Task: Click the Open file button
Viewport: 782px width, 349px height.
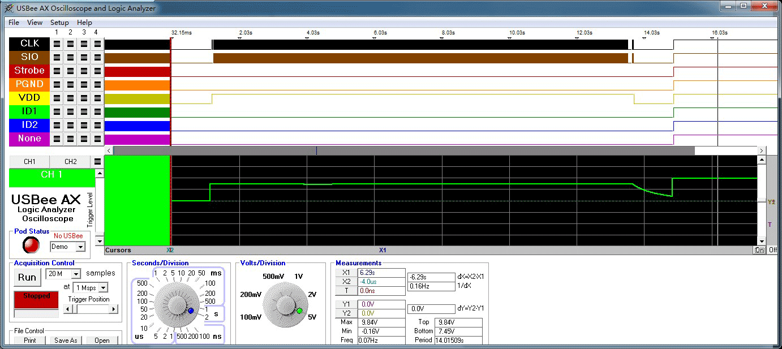Action: point(102,341)
